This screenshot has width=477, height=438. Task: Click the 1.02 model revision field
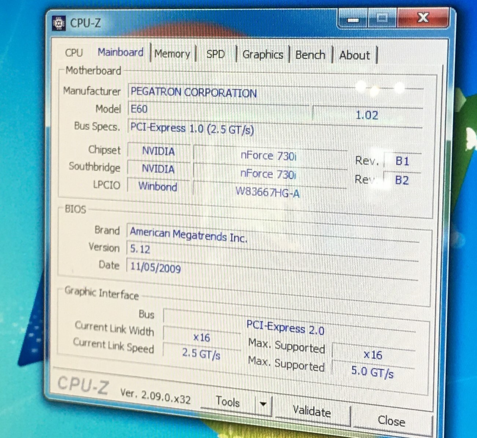click(x=367, y=115)
